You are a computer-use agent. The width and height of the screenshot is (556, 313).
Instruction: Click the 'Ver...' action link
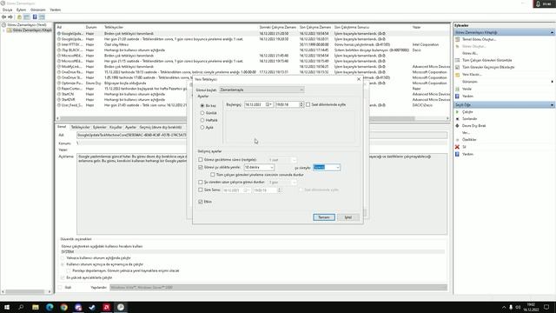pyautogui.click(x=466, y=133)
